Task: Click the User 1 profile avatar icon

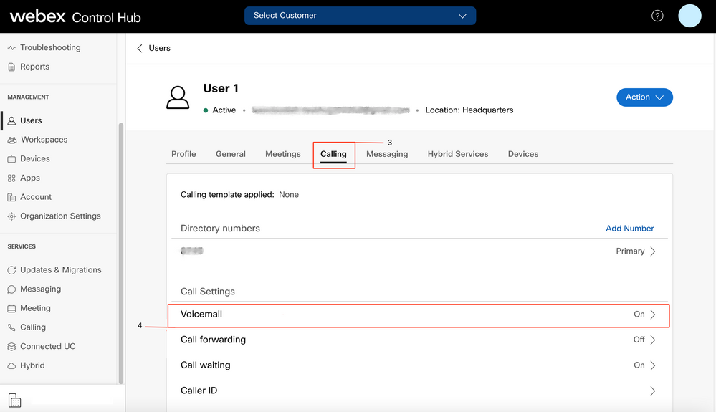Action: click(x=178, y=97)
